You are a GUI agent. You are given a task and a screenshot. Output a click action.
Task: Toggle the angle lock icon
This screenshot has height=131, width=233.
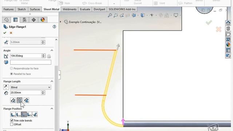tap(49, 56)
